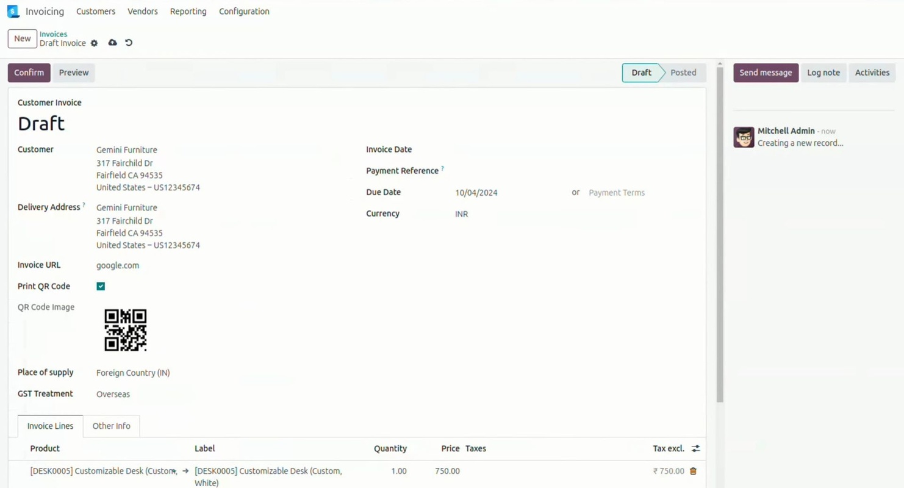Switch the invoice status to Posted
Image resolution: width=904 pixels, height=488 pixels.
[683, 73]
